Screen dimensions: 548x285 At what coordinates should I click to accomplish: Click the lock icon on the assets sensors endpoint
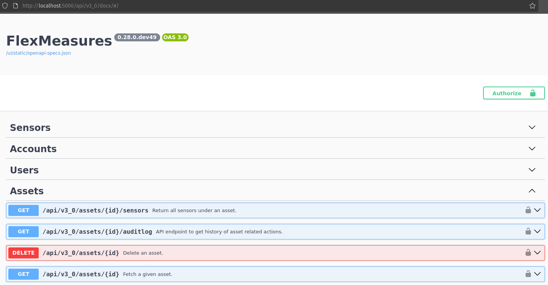click(x=528, y=210)
